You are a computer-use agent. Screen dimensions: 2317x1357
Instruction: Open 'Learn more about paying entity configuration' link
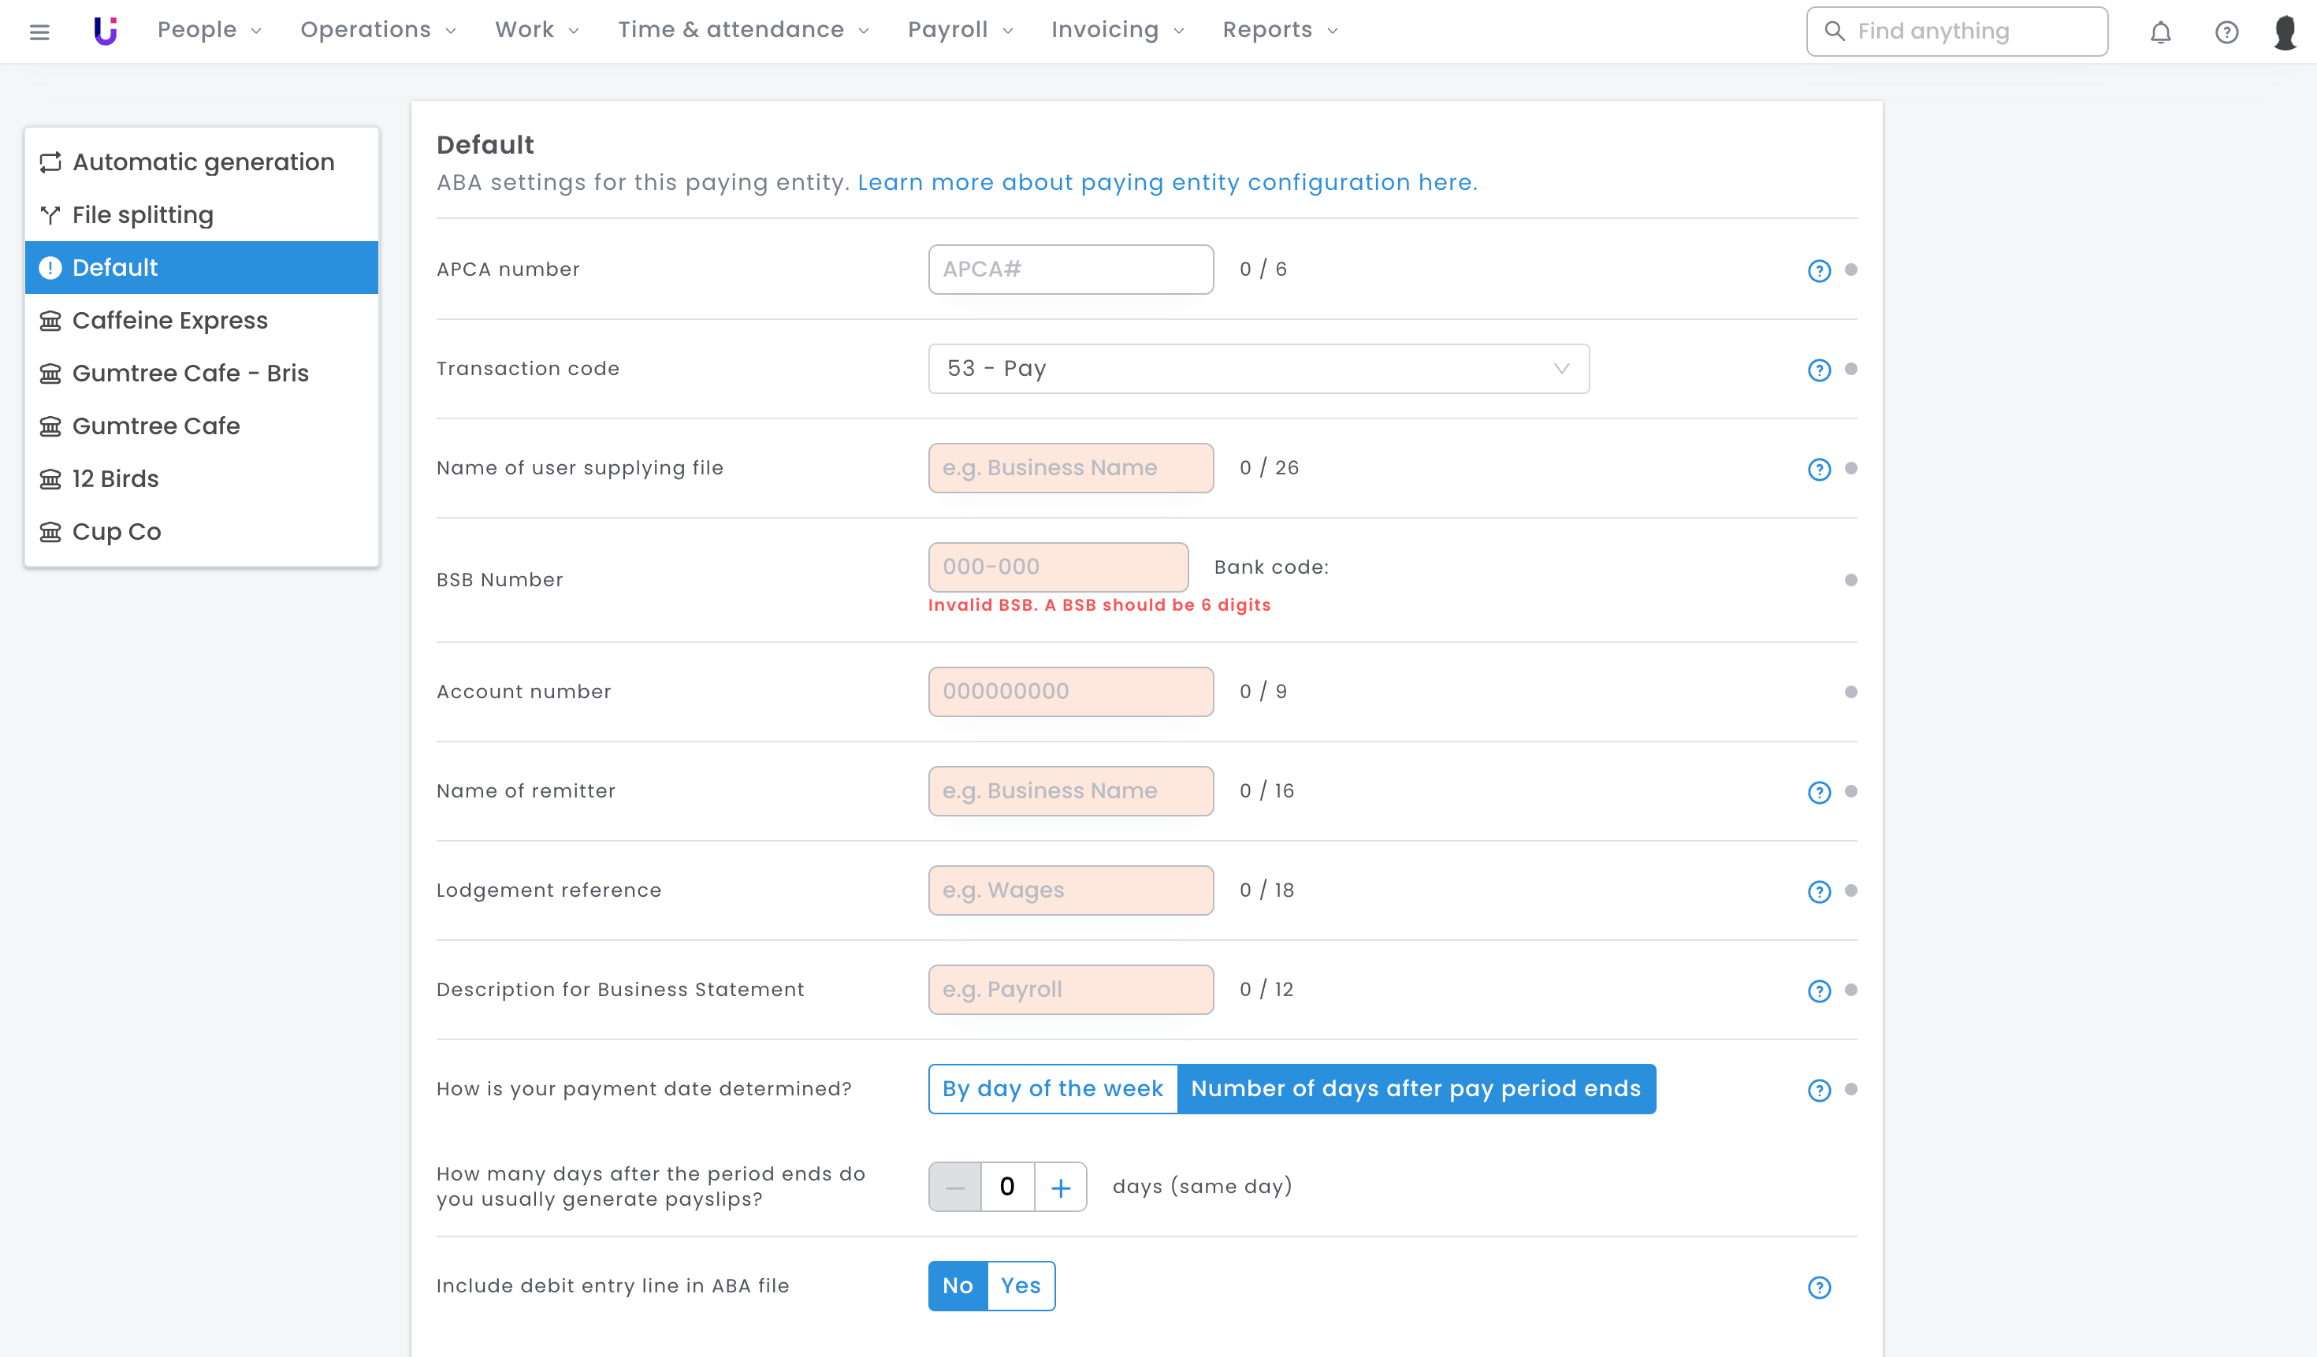point(1166,182)
